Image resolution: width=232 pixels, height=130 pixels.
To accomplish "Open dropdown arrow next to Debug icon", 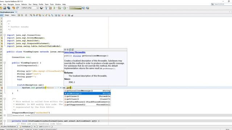I will pyautogui.click(x=62, y=8).
